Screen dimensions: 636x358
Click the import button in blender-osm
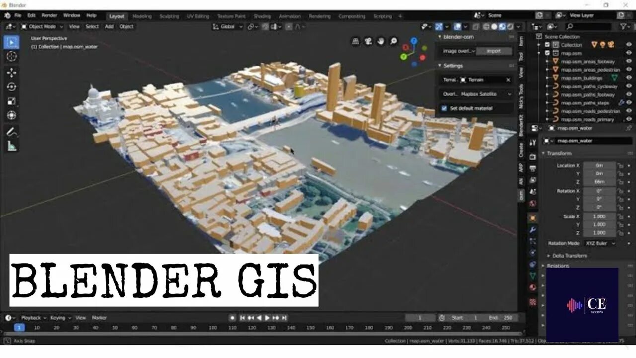[494, 51]
